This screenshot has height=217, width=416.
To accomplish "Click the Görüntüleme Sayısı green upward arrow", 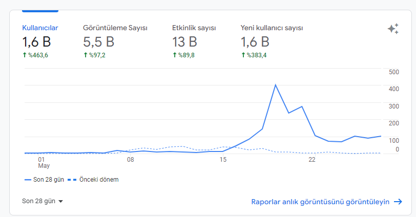I will click(x=86, y=55).
